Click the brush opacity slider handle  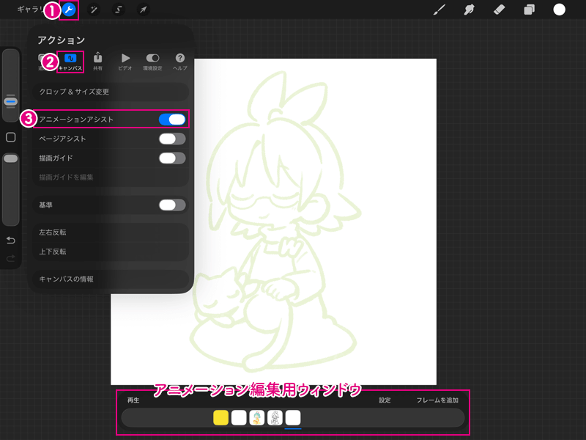coord(11,158)
